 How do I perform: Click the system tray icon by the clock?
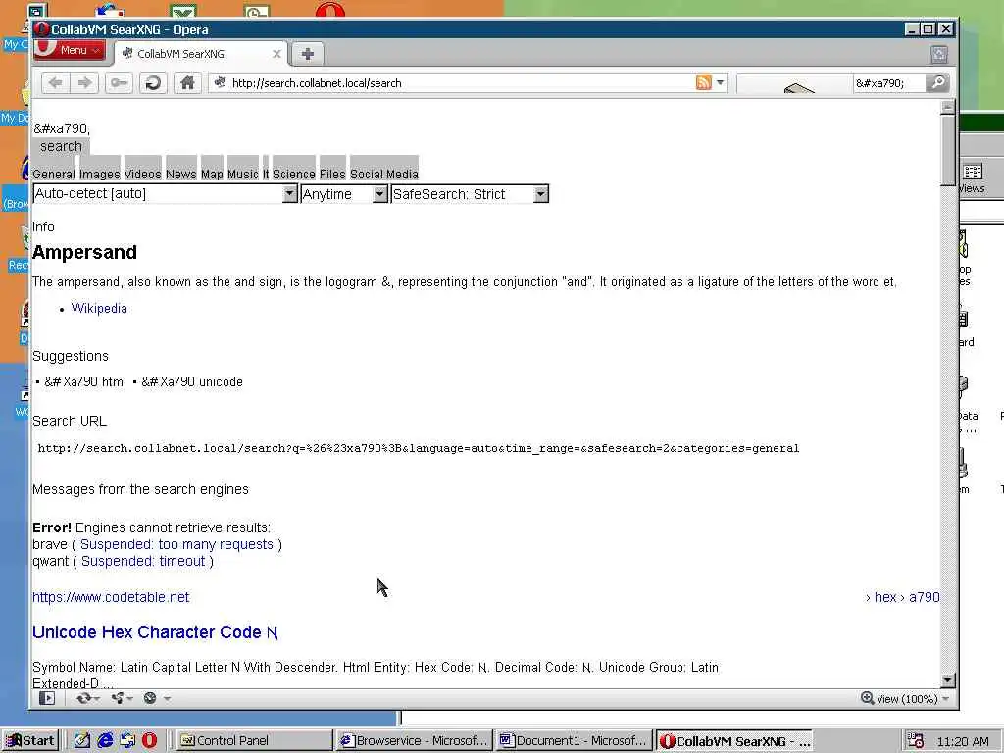(916, 741)
